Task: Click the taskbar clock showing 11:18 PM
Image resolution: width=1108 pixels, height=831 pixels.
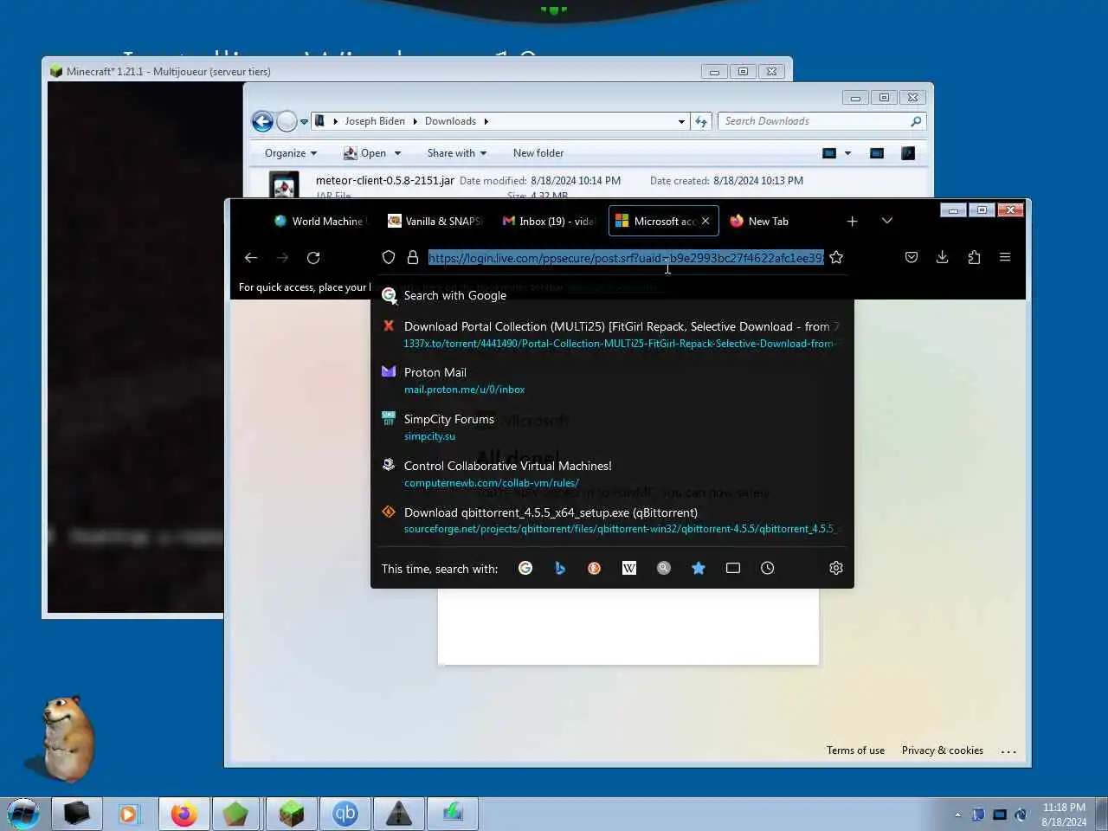Action: [x=1064, y=815]
